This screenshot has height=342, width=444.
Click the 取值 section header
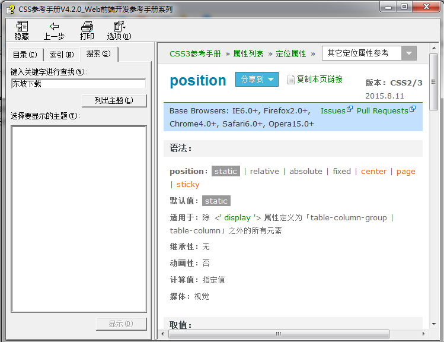[293, 324]
